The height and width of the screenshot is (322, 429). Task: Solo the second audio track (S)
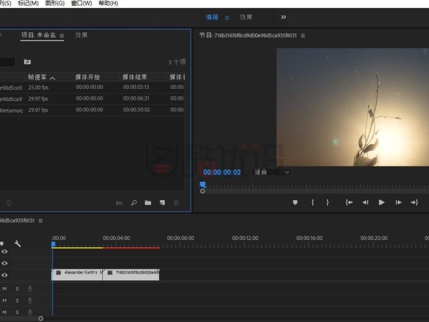tap(17, 301)
